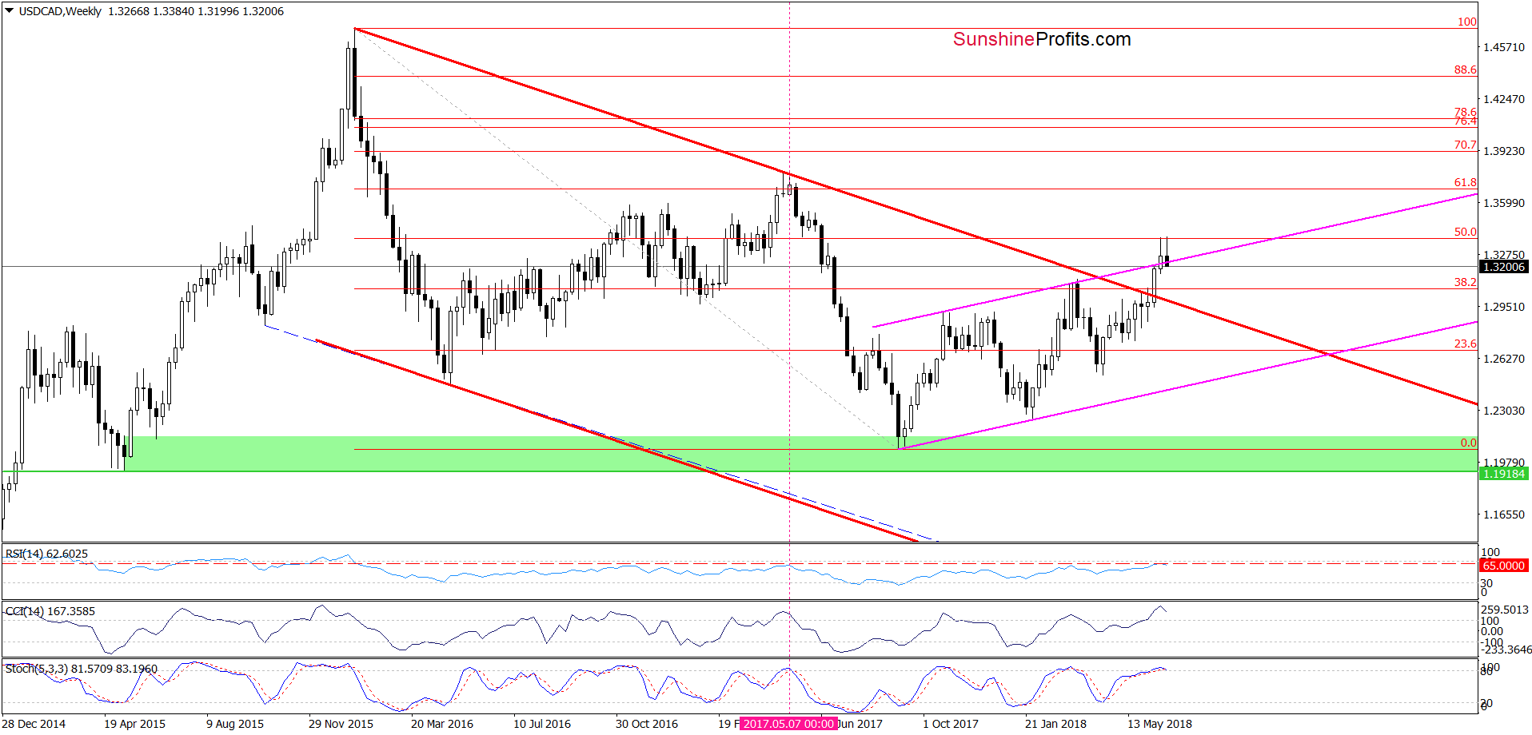
Task: Select the price axis value 1.26270
Action: pos(1504,359)
